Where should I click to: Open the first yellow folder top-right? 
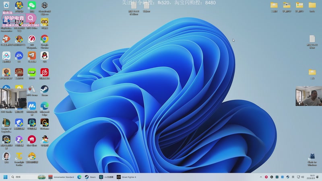point(274,5)
